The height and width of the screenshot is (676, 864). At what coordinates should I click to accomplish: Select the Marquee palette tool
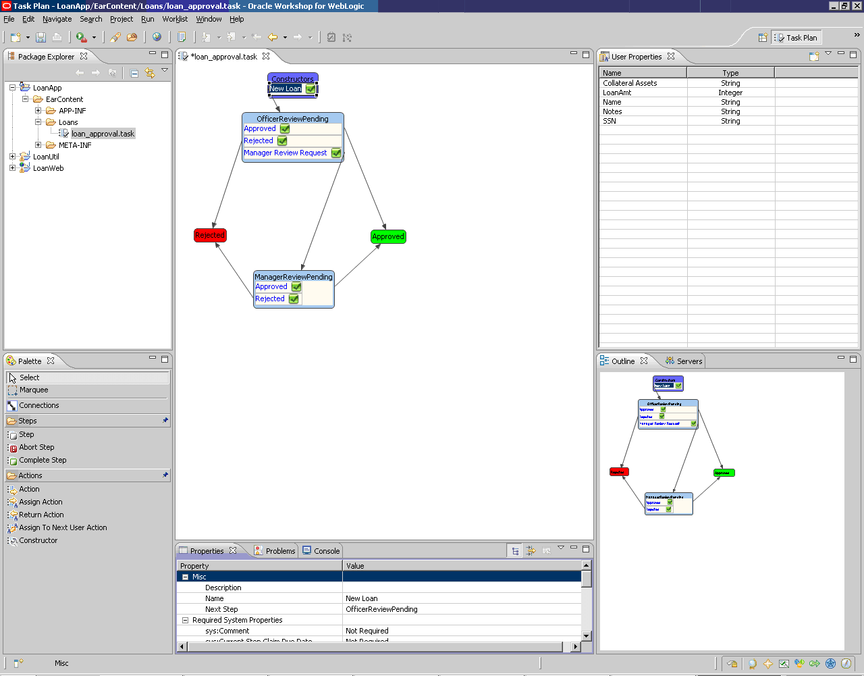point(88,390)
